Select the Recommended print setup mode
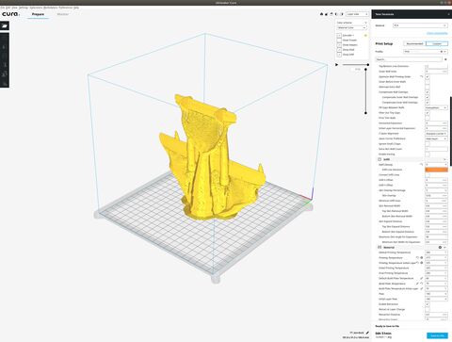 pyautogui.click(x=414, y=43)
